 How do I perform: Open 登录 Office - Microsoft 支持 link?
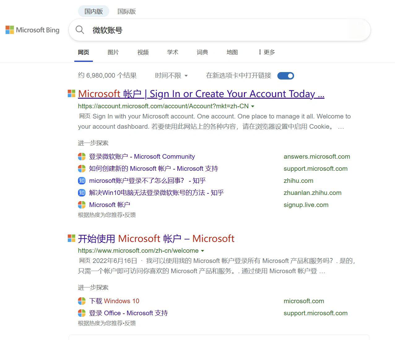click(128, 313)
